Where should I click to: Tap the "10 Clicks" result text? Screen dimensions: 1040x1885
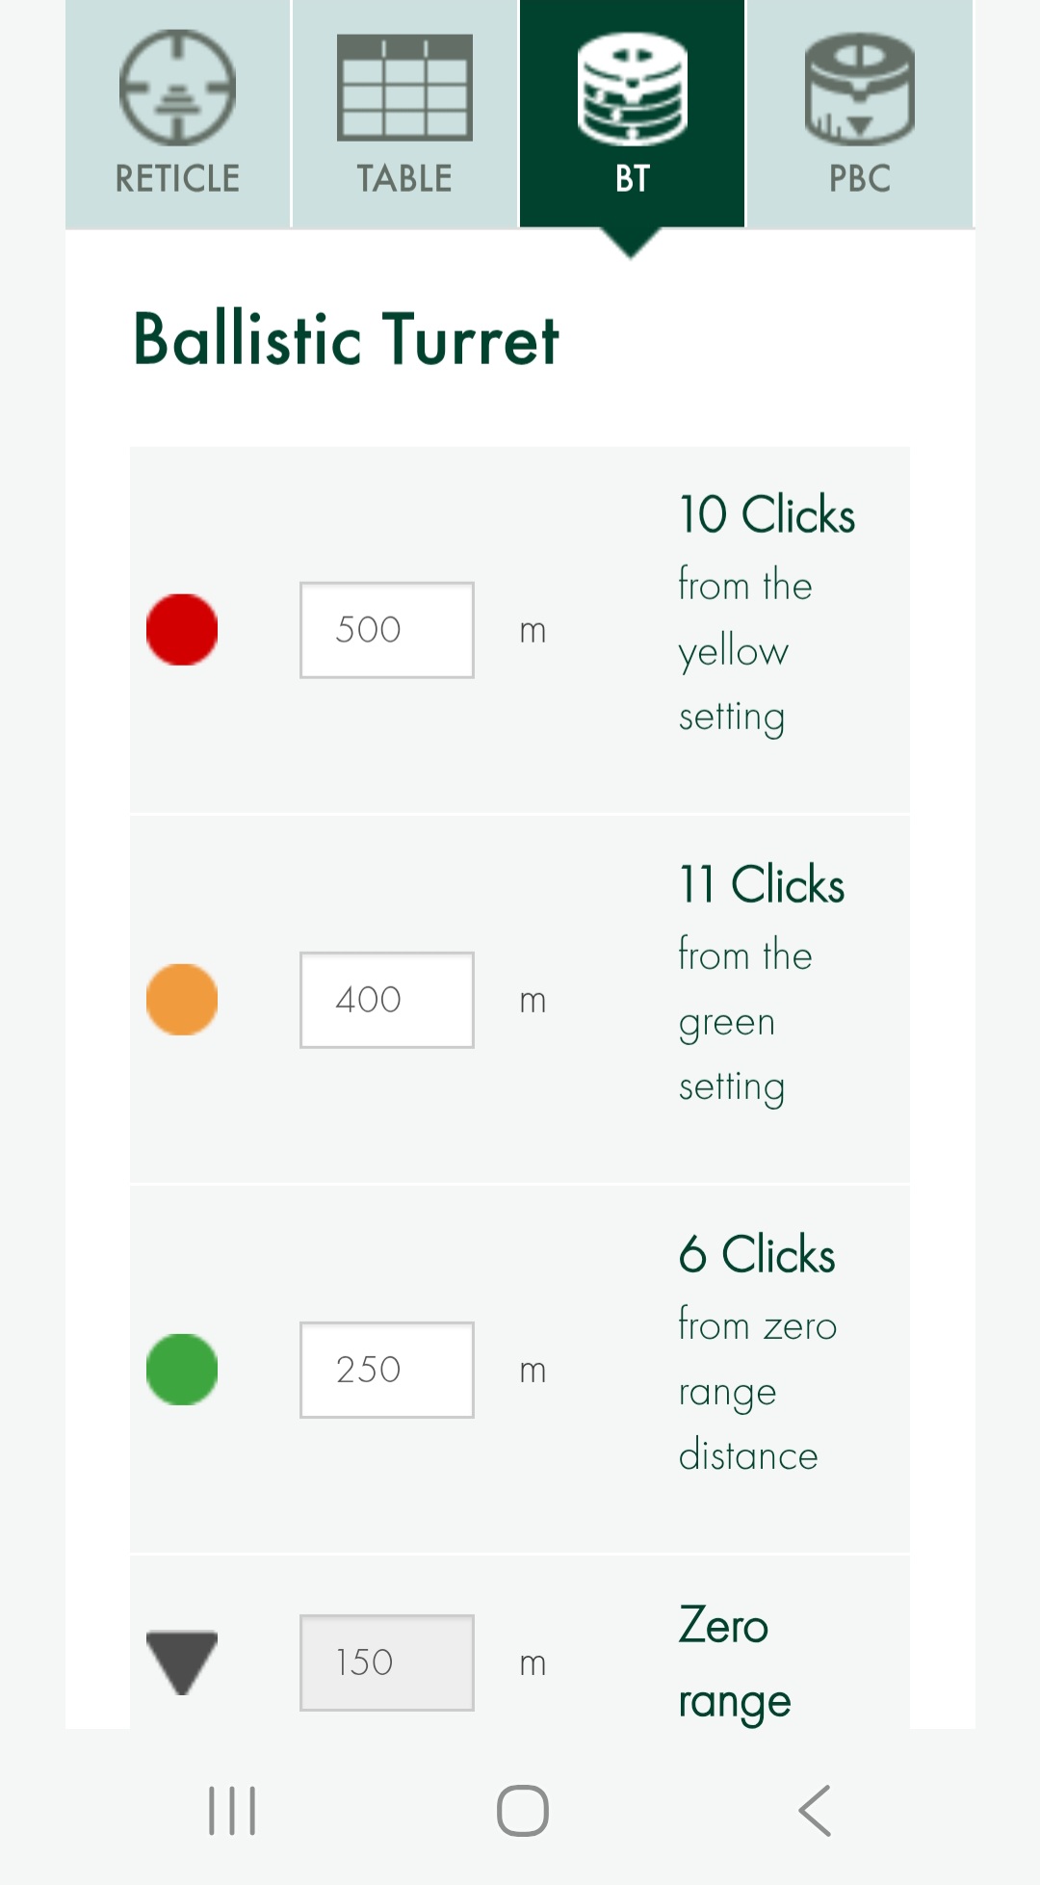click(x=767, y=514)
